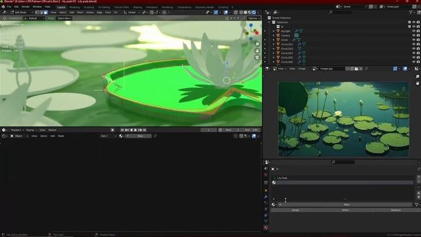Toggle snapping magnet icon
Image resolution: width=421 pixels, height=237 pixels.
152,13
